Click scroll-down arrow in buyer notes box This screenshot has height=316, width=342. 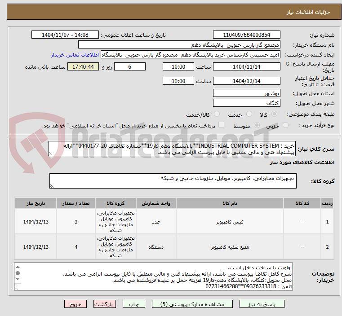click(18, 279)
